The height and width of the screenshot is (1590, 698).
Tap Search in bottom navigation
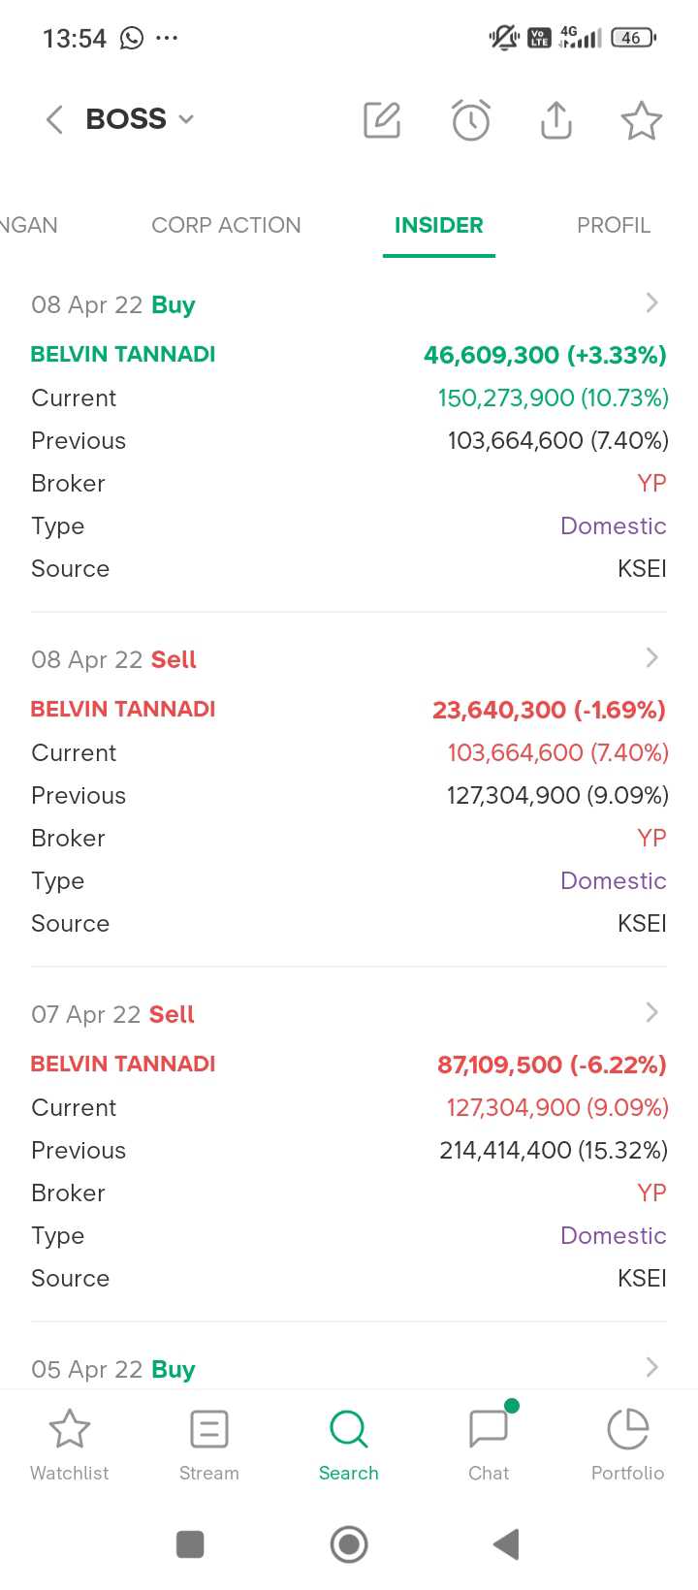tap(349, 1445)
